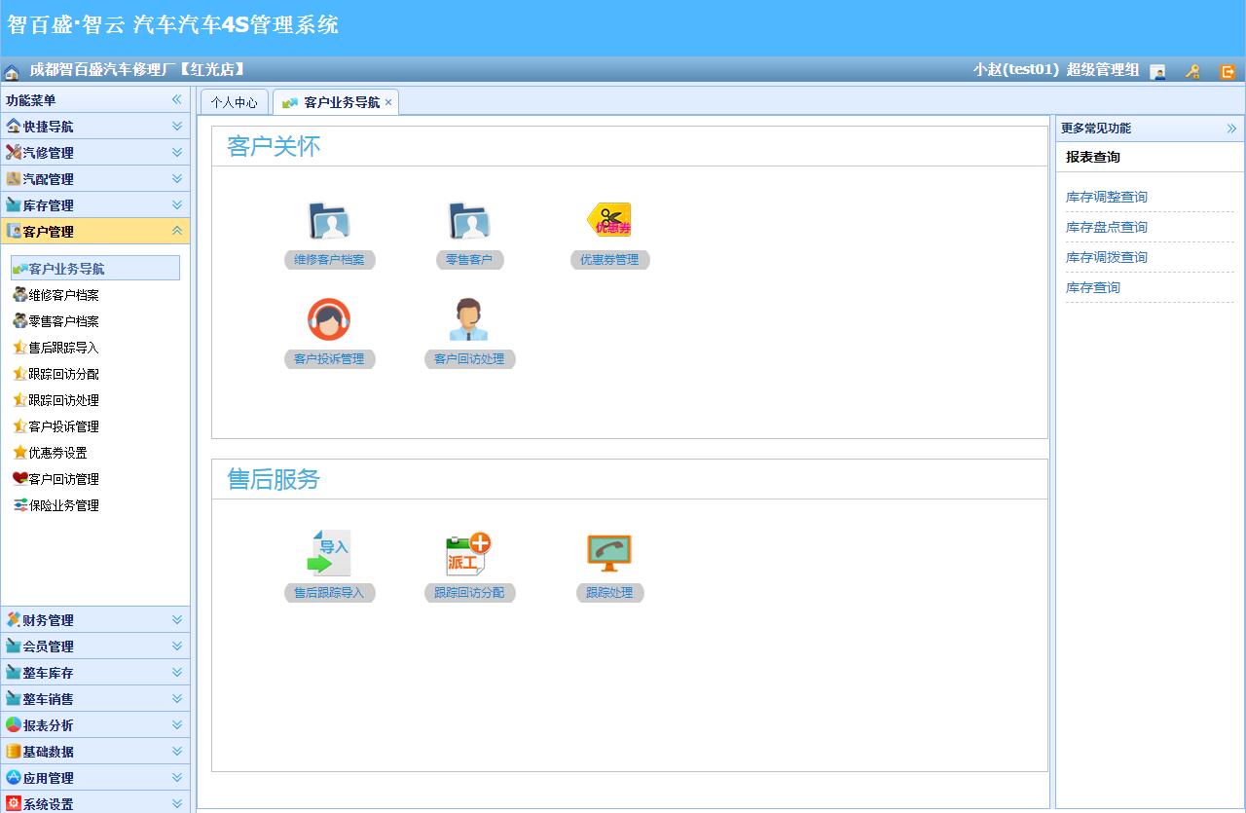
Task: Select 保险业务管理 in the sidebar tree
Action: (x=63, y=505)
